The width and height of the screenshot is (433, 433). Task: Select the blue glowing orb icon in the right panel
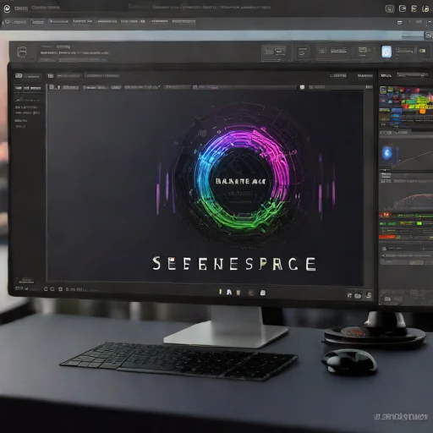click(x=386, y=153)
